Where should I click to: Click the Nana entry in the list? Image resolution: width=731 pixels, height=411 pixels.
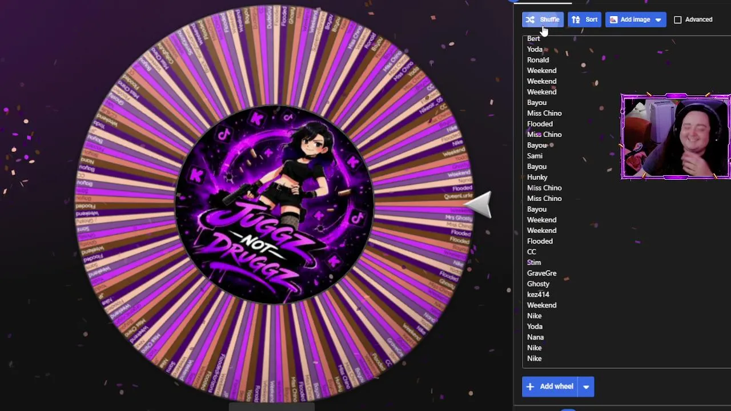point(536,337)
